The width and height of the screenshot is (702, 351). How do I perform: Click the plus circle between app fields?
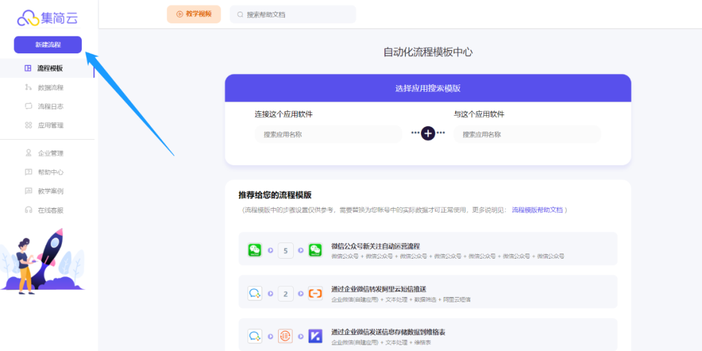click(x=428, y=133)
